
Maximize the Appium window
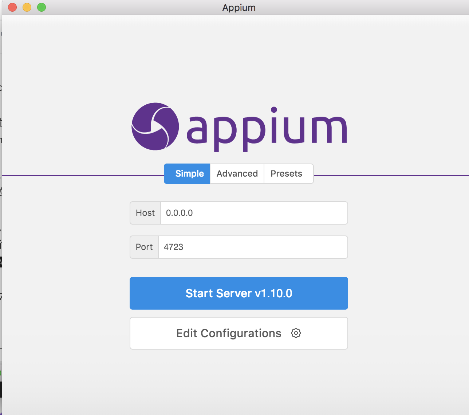click(x=42, y=7)
